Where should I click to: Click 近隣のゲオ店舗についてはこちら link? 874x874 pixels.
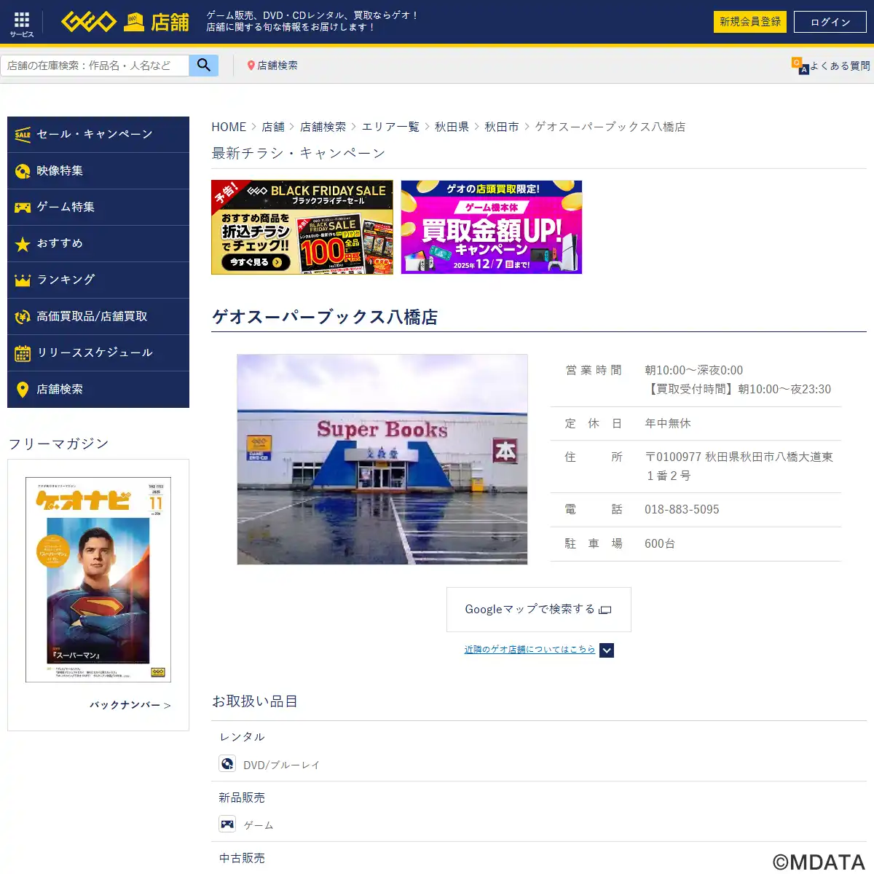(x=529, y=650)
